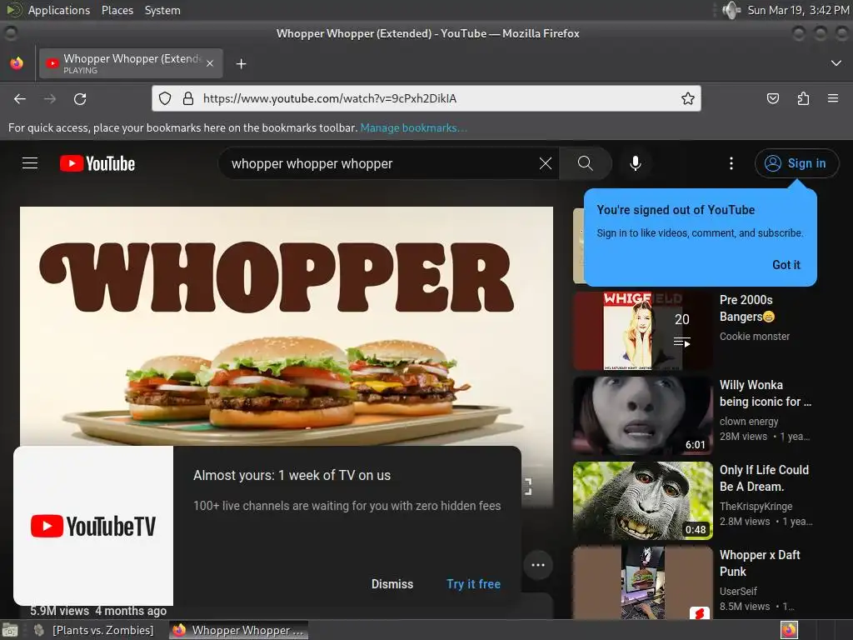Screen dimensions: 853x640
Task: Run the search with magnifier button
Action: coord(586,163)
